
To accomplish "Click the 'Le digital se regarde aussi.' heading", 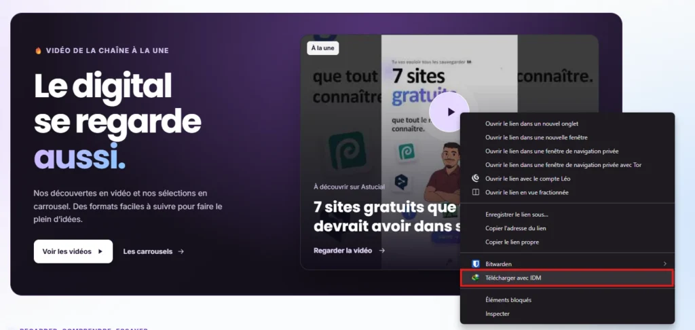I will click(x=117, y=121).
